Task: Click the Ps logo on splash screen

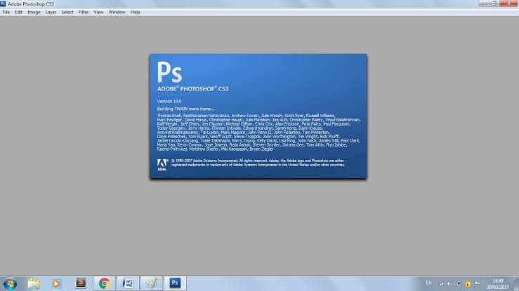Action: click(169, 72)
